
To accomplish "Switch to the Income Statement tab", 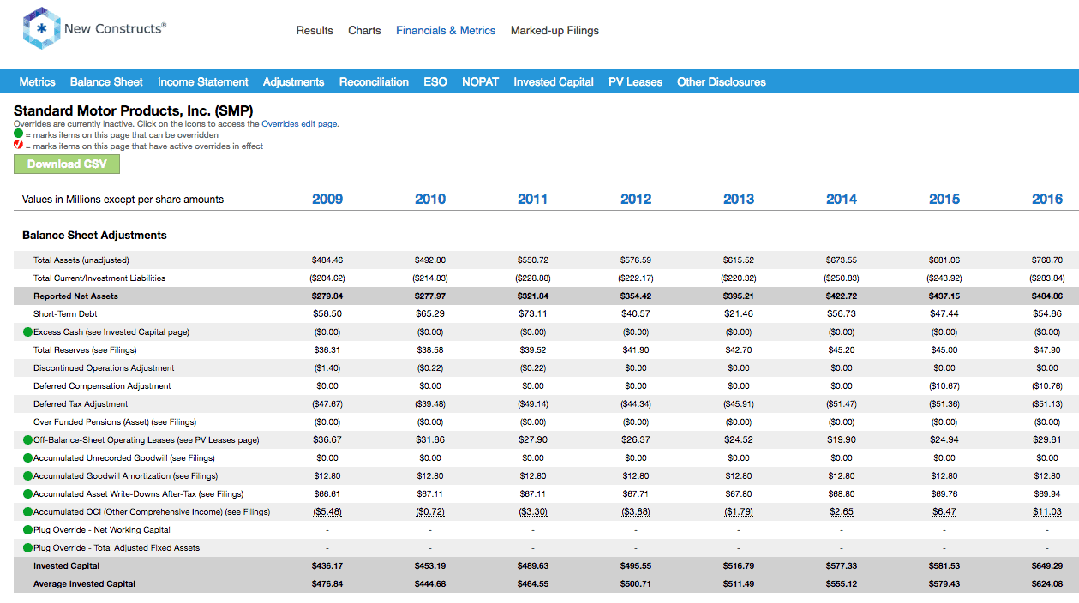I will click(203, 82).
